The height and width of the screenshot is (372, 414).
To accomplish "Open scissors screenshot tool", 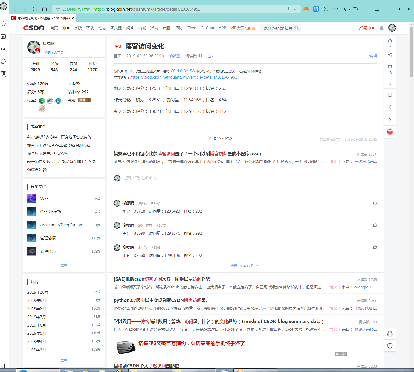I will click(345, 9).
